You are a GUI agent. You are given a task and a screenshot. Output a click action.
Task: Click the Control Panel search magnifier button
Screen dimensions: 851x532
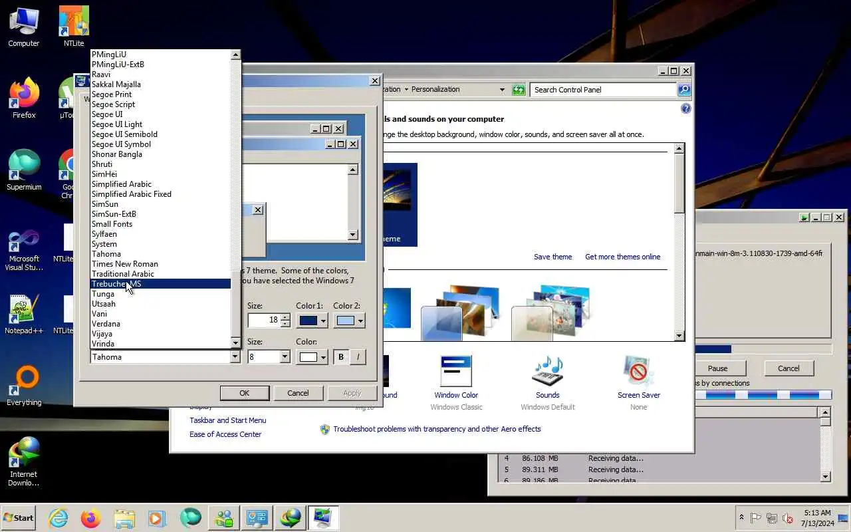pos(684,90)
